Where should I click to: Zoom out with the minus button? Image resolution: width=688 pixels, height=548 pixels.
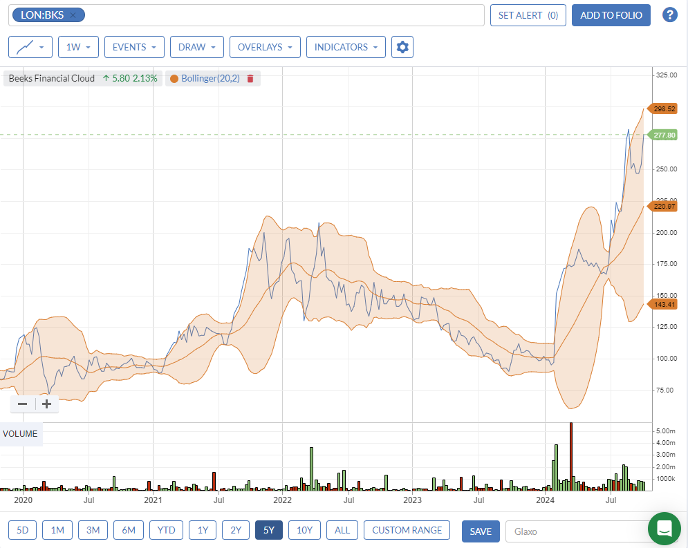point(23,404)
